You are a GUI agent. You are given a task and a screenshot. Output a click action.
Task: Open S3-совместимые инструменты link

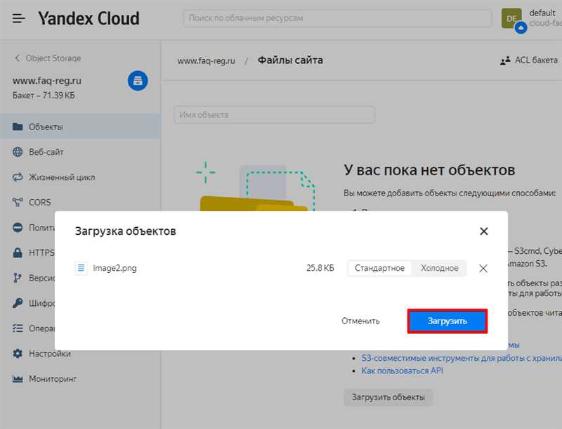pos(462,358)
